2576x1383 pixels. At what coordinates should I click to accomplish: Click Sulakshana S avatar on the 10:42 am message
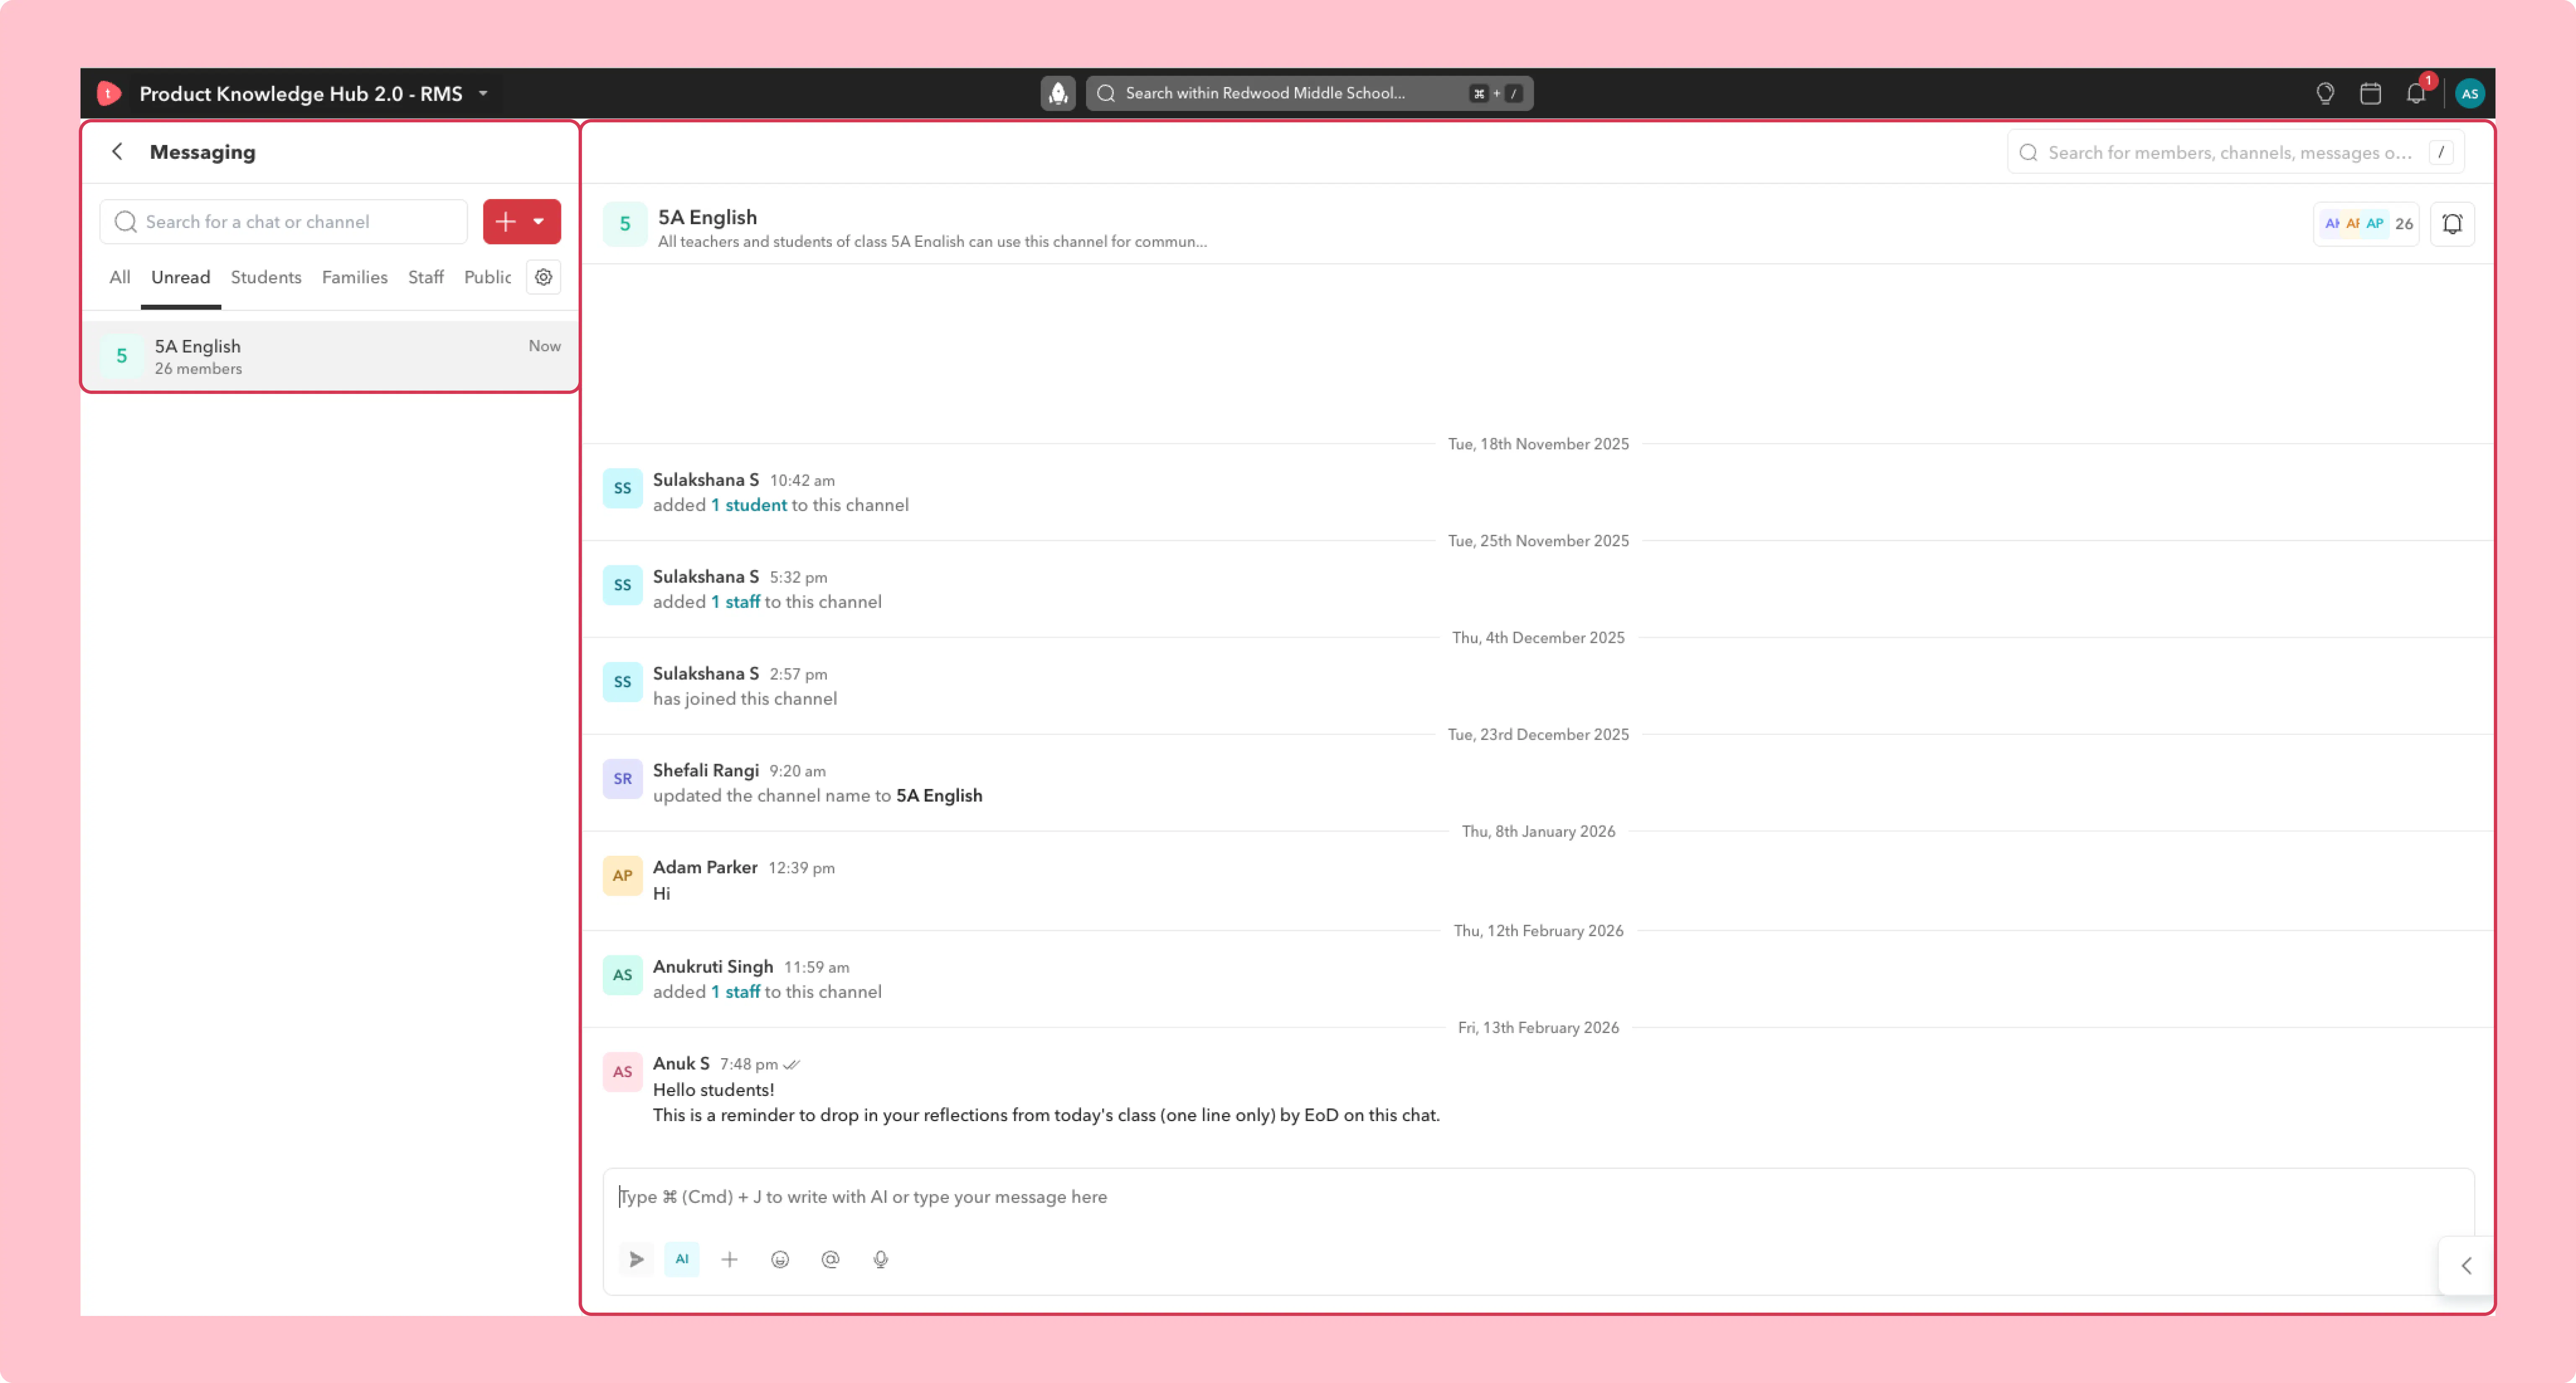[622, 489]
